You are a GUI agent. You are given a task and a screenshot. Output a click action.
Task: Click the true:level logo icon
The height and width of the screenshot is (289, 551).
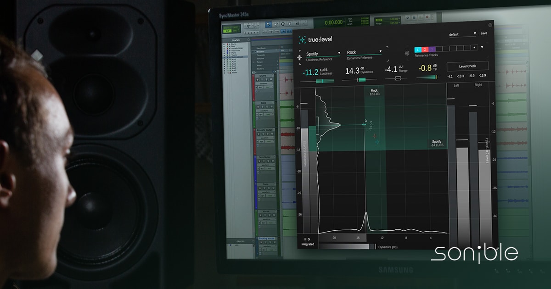[302, 40]
